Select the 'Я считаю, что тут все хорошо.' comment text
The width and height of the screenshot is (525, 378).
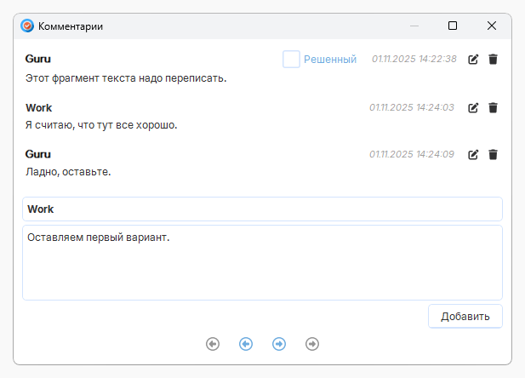point(101,125)
